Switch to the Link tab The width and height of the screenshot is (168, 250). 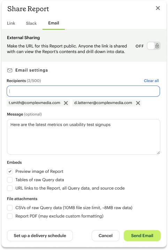pyautogui.click(x=11, y=23)
